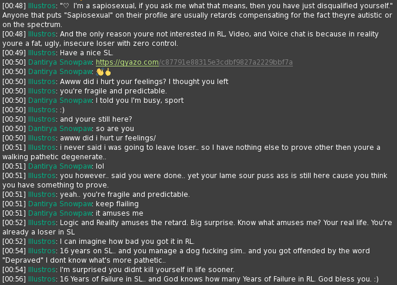Click the waving hand emoji
This screenshot has height=285, width=397.
tap(100, 72)
